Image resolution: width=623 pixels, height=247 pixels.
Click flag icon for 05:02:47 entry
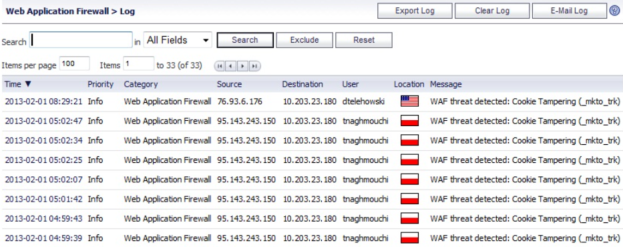tap(409, 121)
